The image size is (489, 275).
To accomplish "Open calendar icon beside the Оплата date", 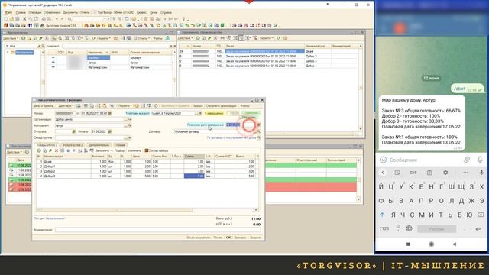I will point(110,131).
